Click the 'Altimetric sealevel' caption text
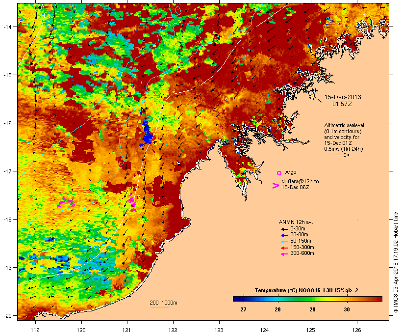Viewport: 402px width, 334px height. coord(344,125)
